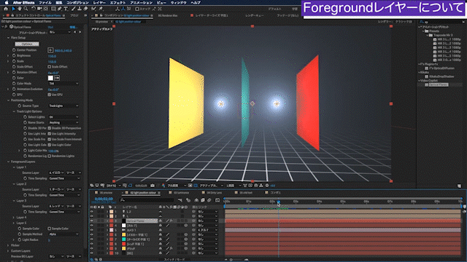
Task: Select the Pen tool in toolbar
Action: tap(59, 9)
